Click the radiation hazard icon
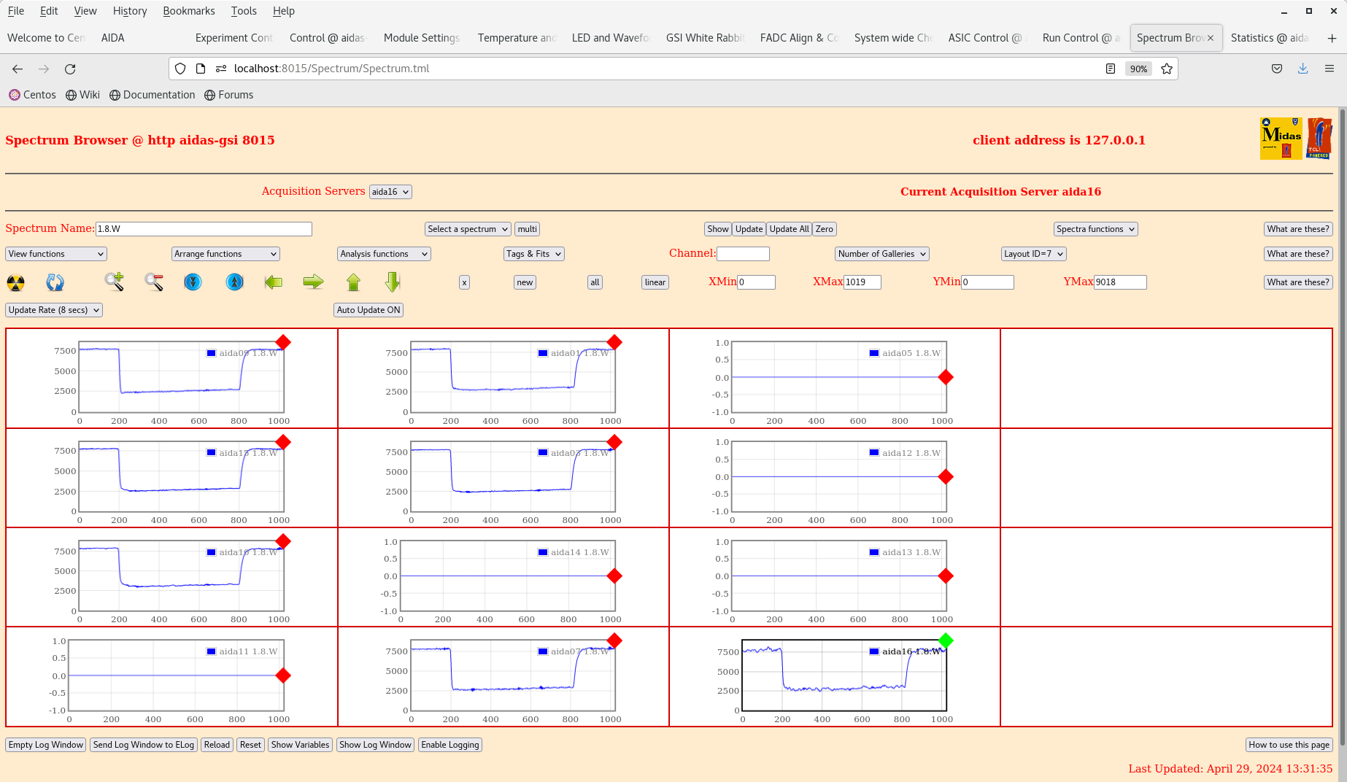Image resolution: width=1347 pixels, height=782 pixels. (x=15, y=282)
